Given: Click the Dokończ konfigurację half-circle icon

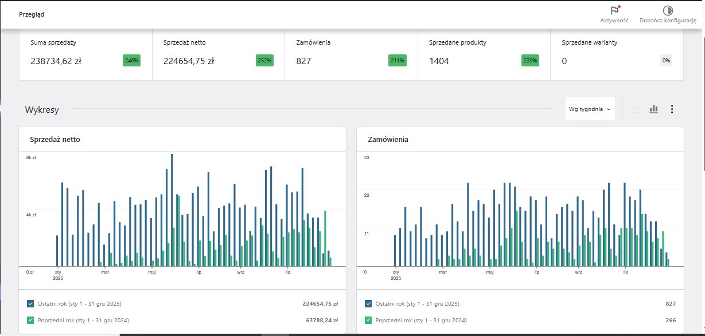Looking at the screenshot, I should click(x=668, y=11).
